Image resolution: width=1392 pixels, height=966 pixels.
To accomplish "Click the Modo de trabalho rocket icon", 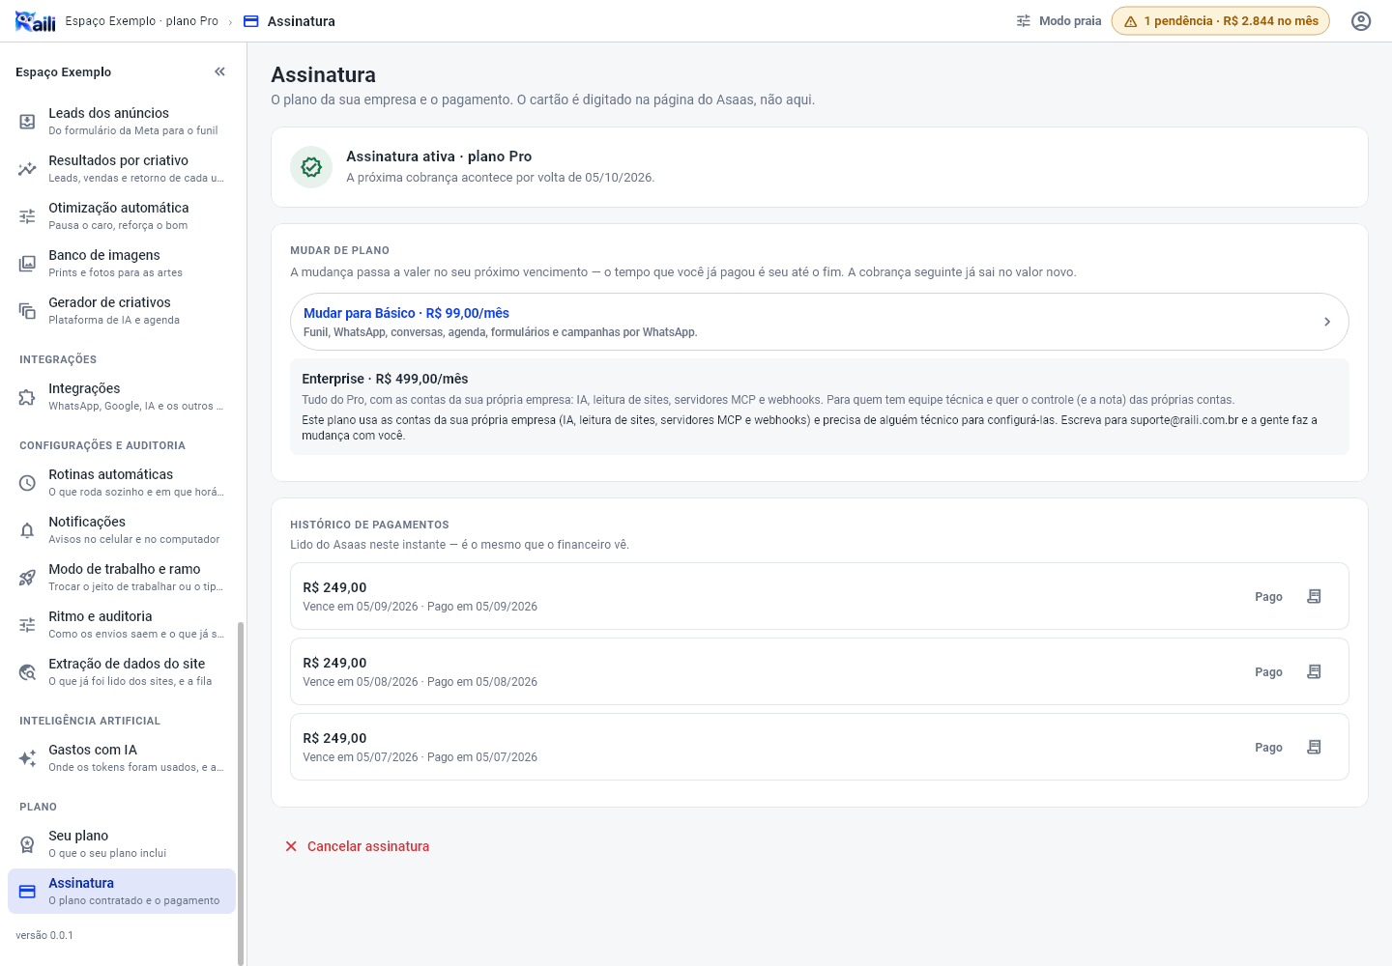I will pyautogui.click(x=27, y=578).
